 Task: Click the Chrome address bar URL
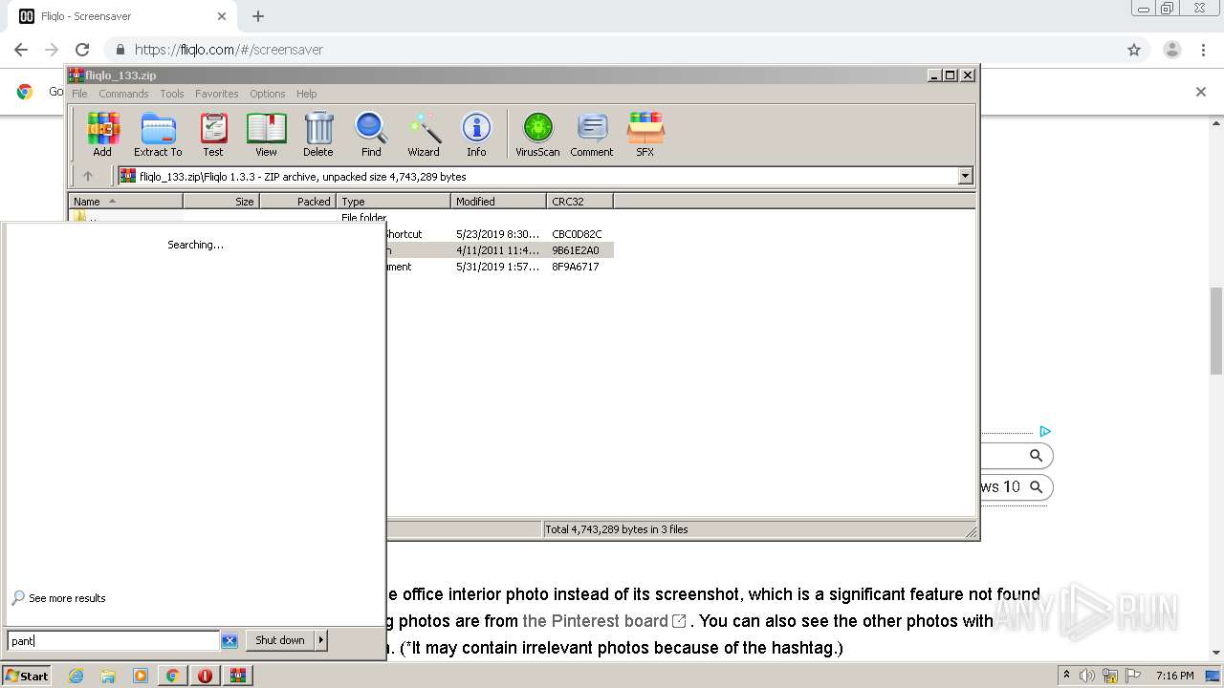tap(229, 50)
